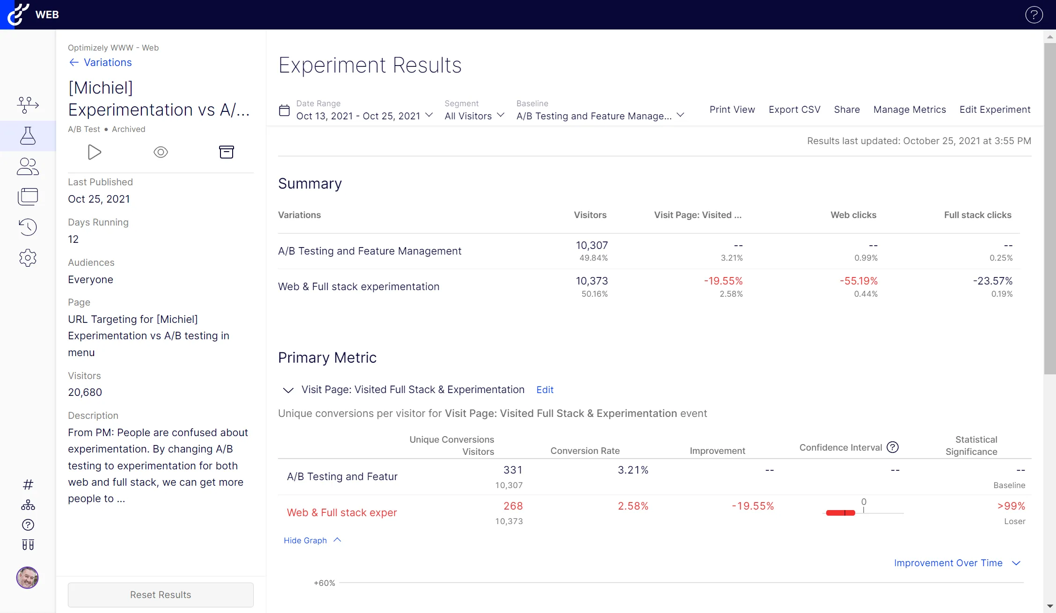This screenshot has width=1056, height=613.
Task: Click the Conversion Rate column header
Action: (585, 451)
